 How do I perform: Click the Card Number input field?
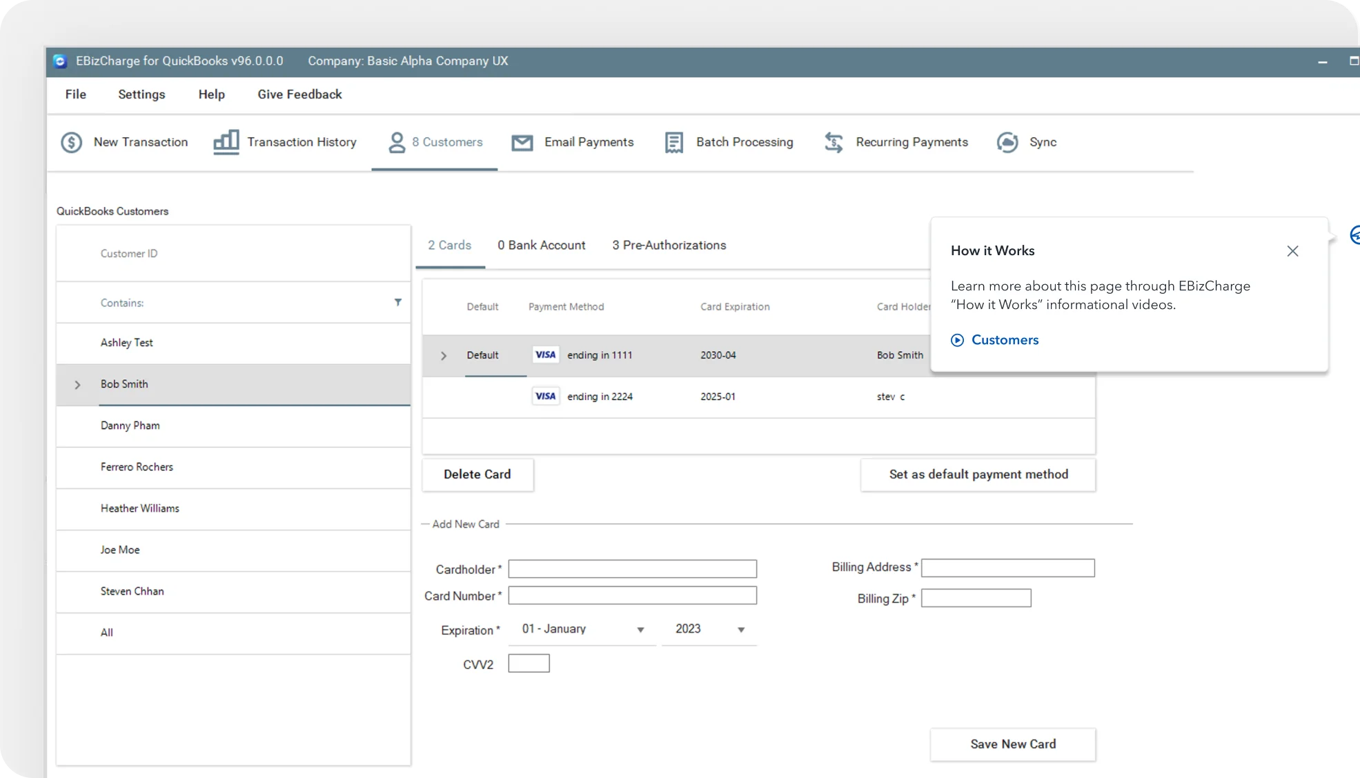coord(633,595)
